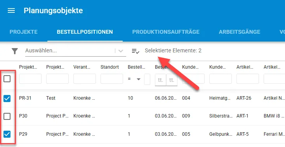Click the BESTELLPOSITIONEN tab
Viewport: 285px width, 147px height.
click(85, 32)
